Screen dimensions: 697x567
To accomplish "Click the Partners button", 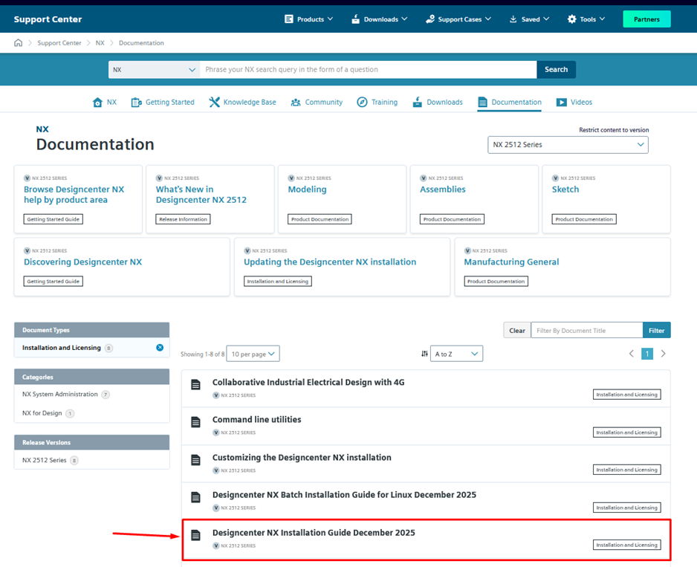I will pyautogui.click(x=646, y=19).
